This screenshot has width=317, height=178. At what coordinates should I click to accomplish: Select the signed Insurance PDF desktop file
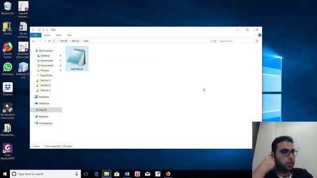click(x=23, y=9)
